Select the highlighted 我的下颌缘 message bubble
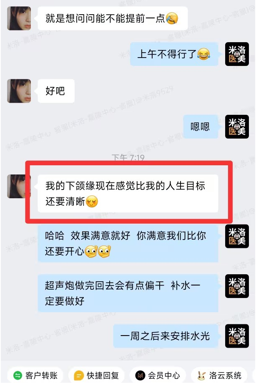The width and height of the screenshot is (256, 384). pos(128,194)
